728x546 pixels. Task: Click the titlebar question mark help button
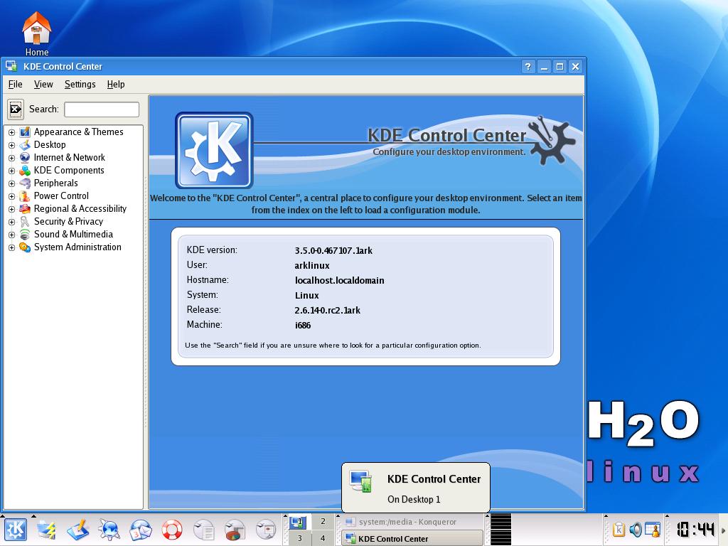tap(528, 66)
